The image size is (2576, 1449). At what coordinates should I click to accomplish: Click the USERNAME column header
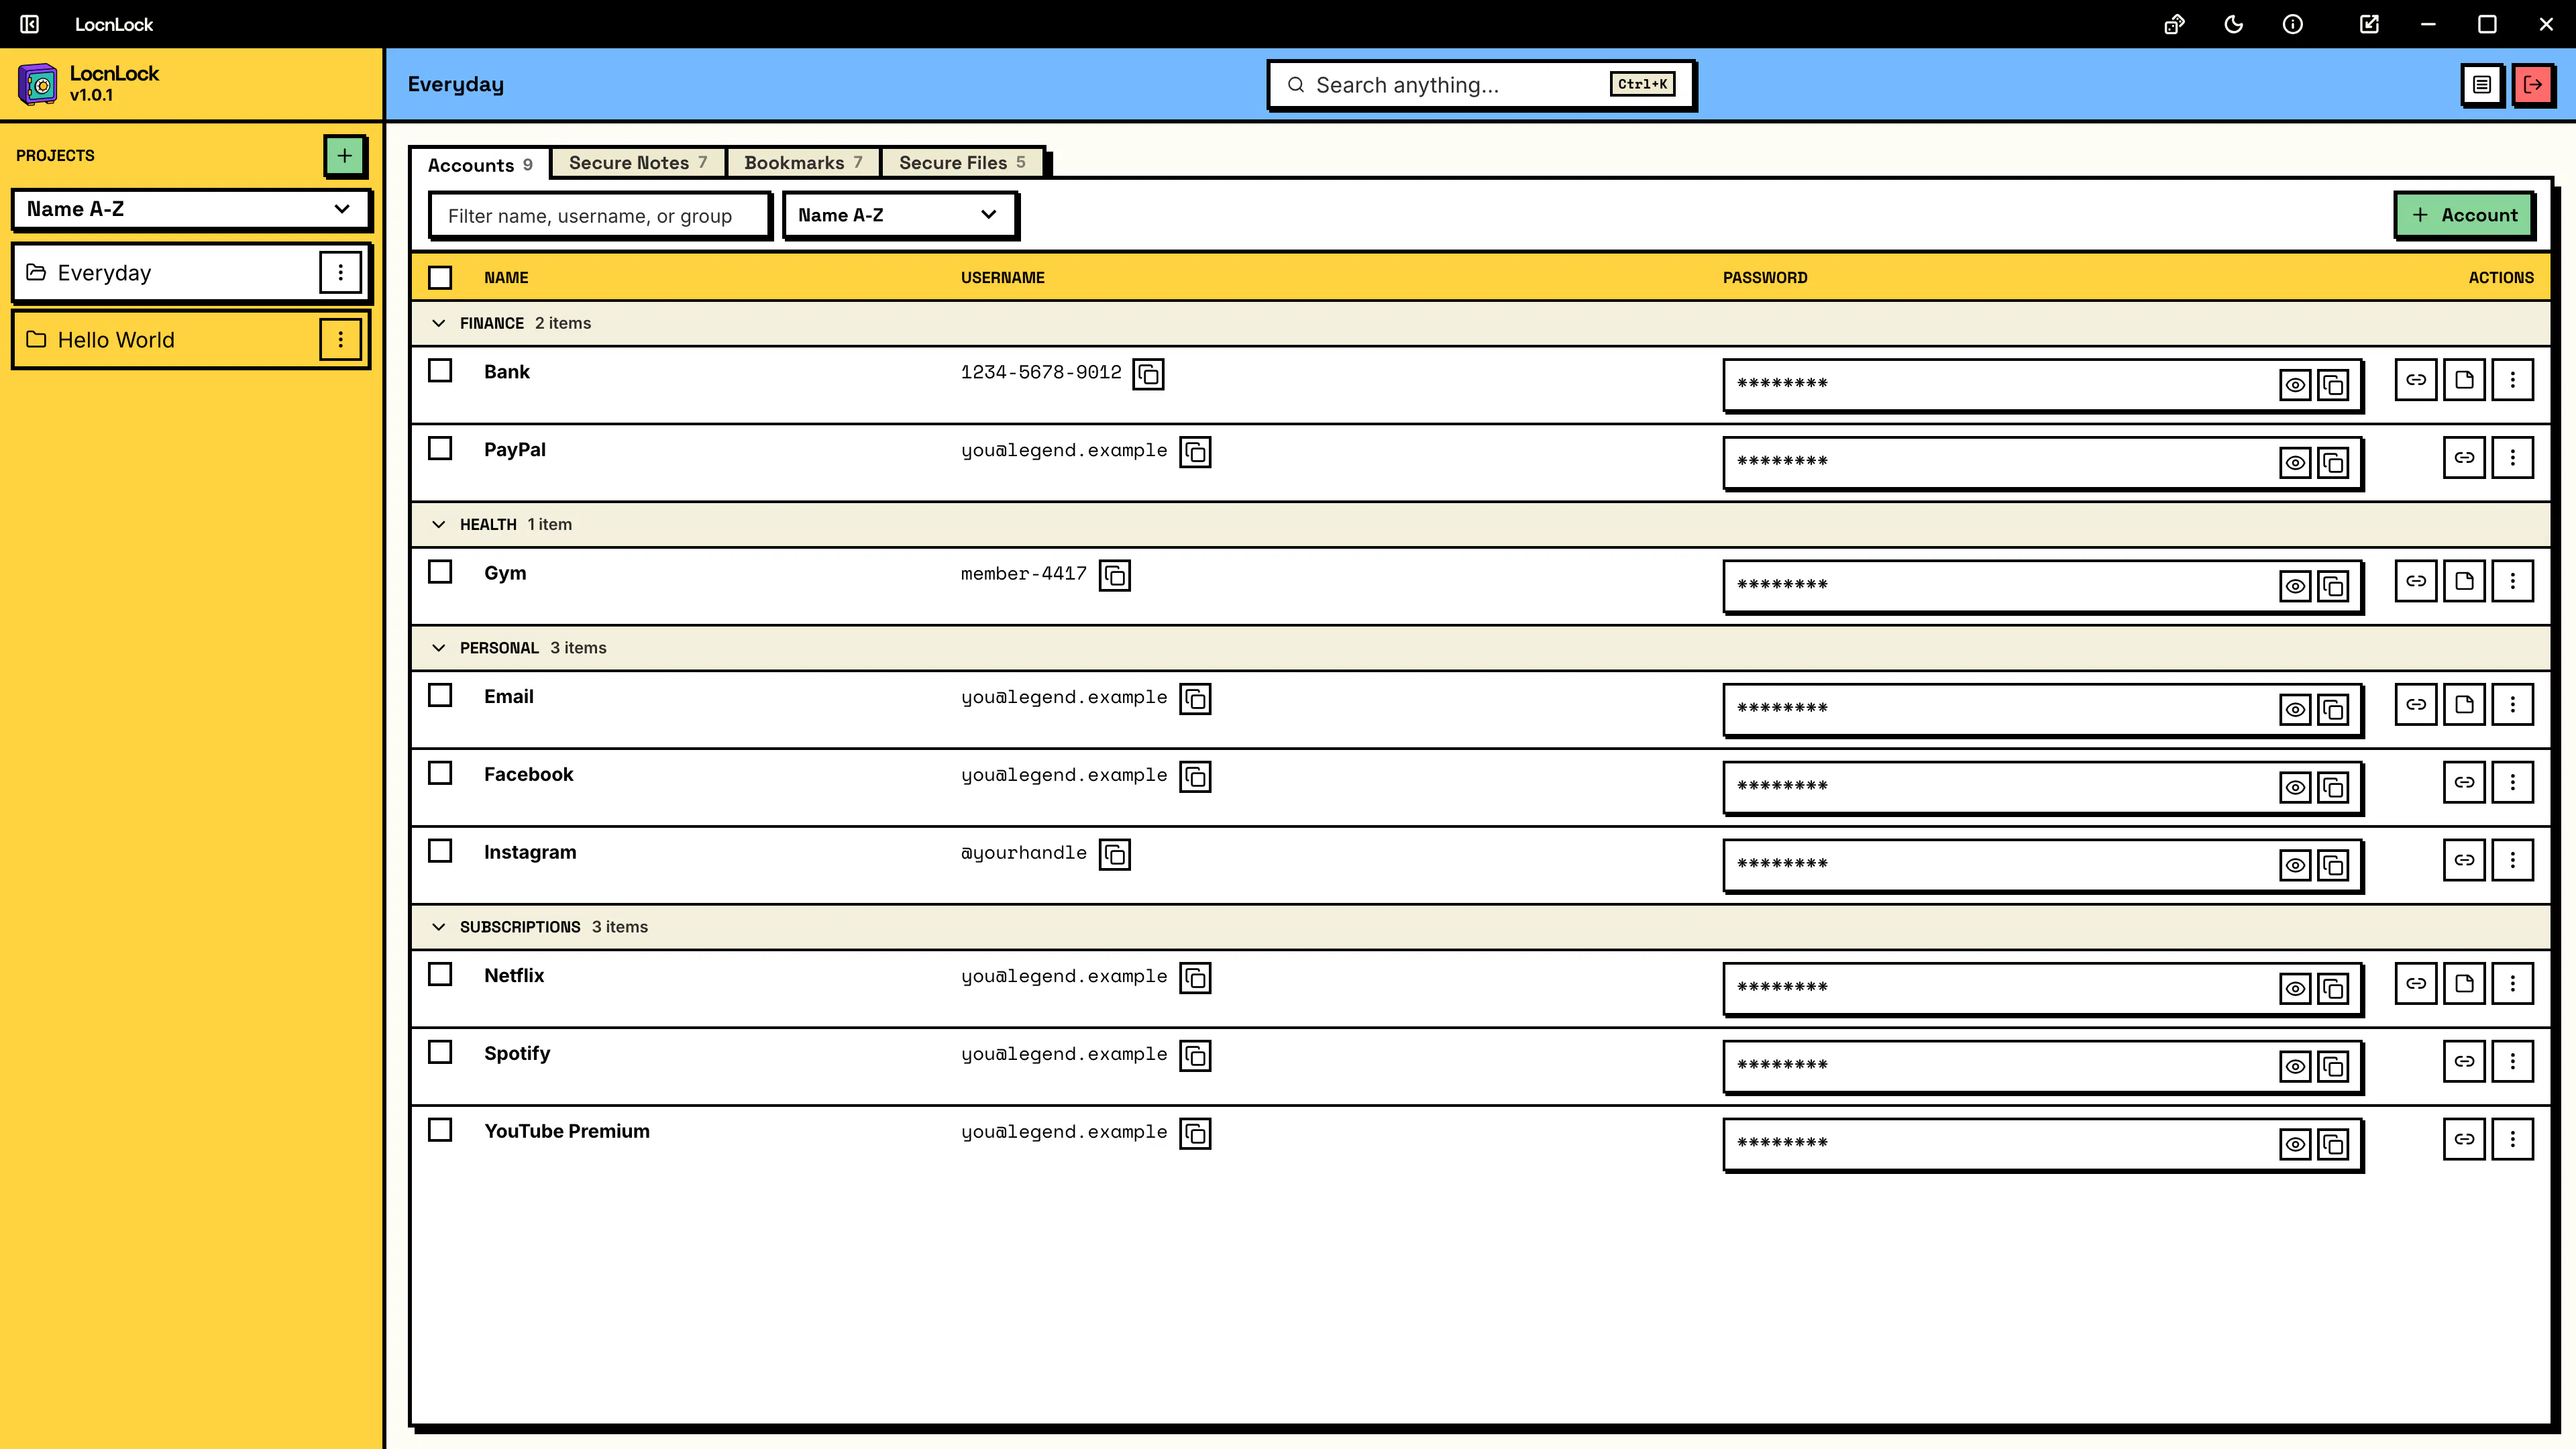click(1003, 278)
